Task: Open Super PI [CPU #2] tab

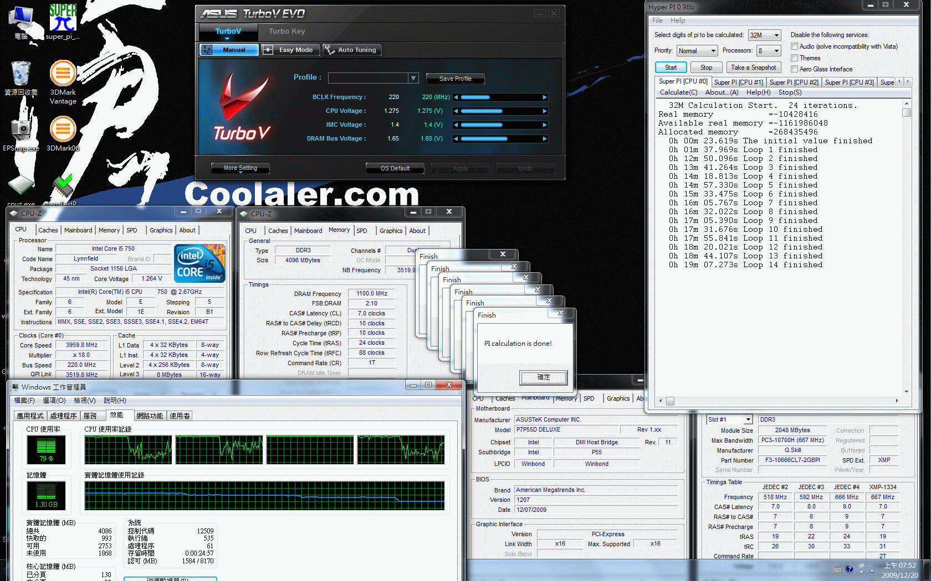Action: 794,82
